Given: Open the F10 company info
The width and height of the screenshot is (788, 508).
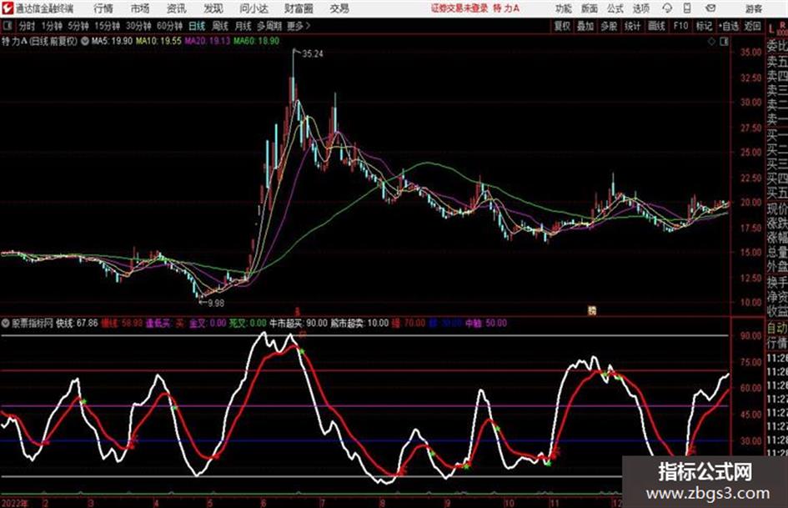Looking at the screenshot, I should coord(680,26).
